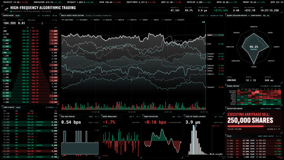The image size is (284, 160).
Task: Click the ENERGY 92.62 ticker item
Action: pos(254,2)
